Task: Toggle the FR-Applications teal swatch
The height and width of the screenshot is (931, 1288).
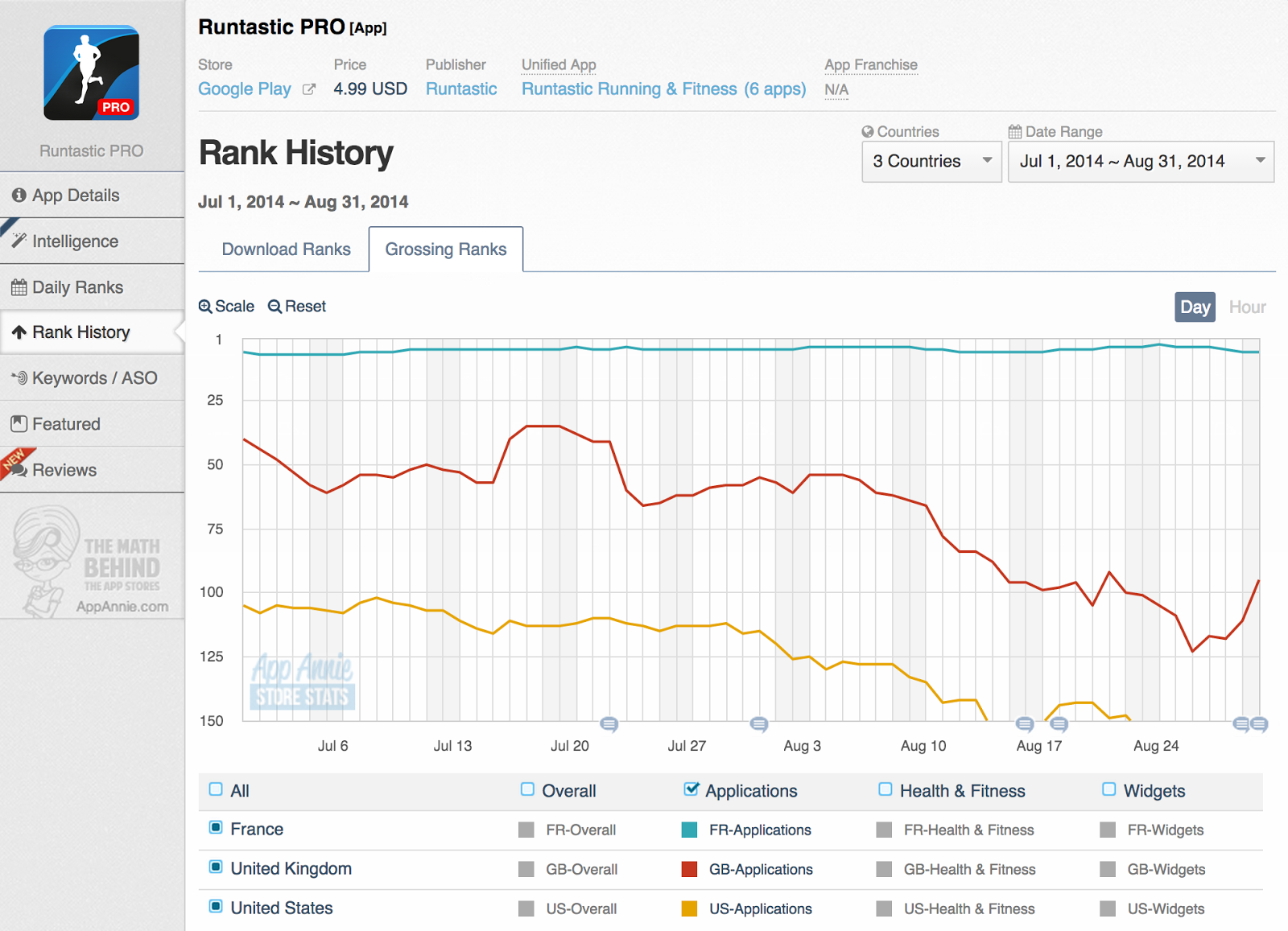Action: pos(689,830)
